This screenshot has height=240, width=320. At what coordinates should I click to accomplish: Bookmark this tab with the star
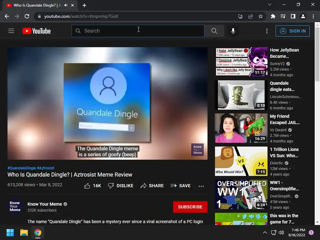261,16
